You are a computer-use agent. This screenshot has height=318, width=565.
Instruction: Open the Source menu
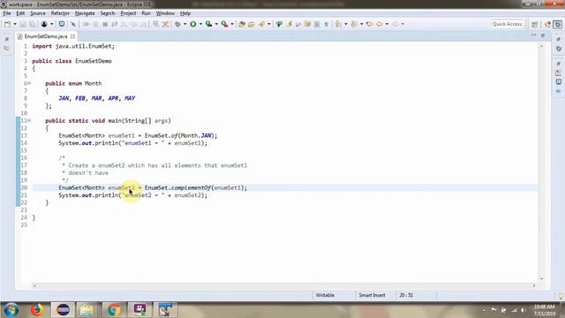coord(38,13)
